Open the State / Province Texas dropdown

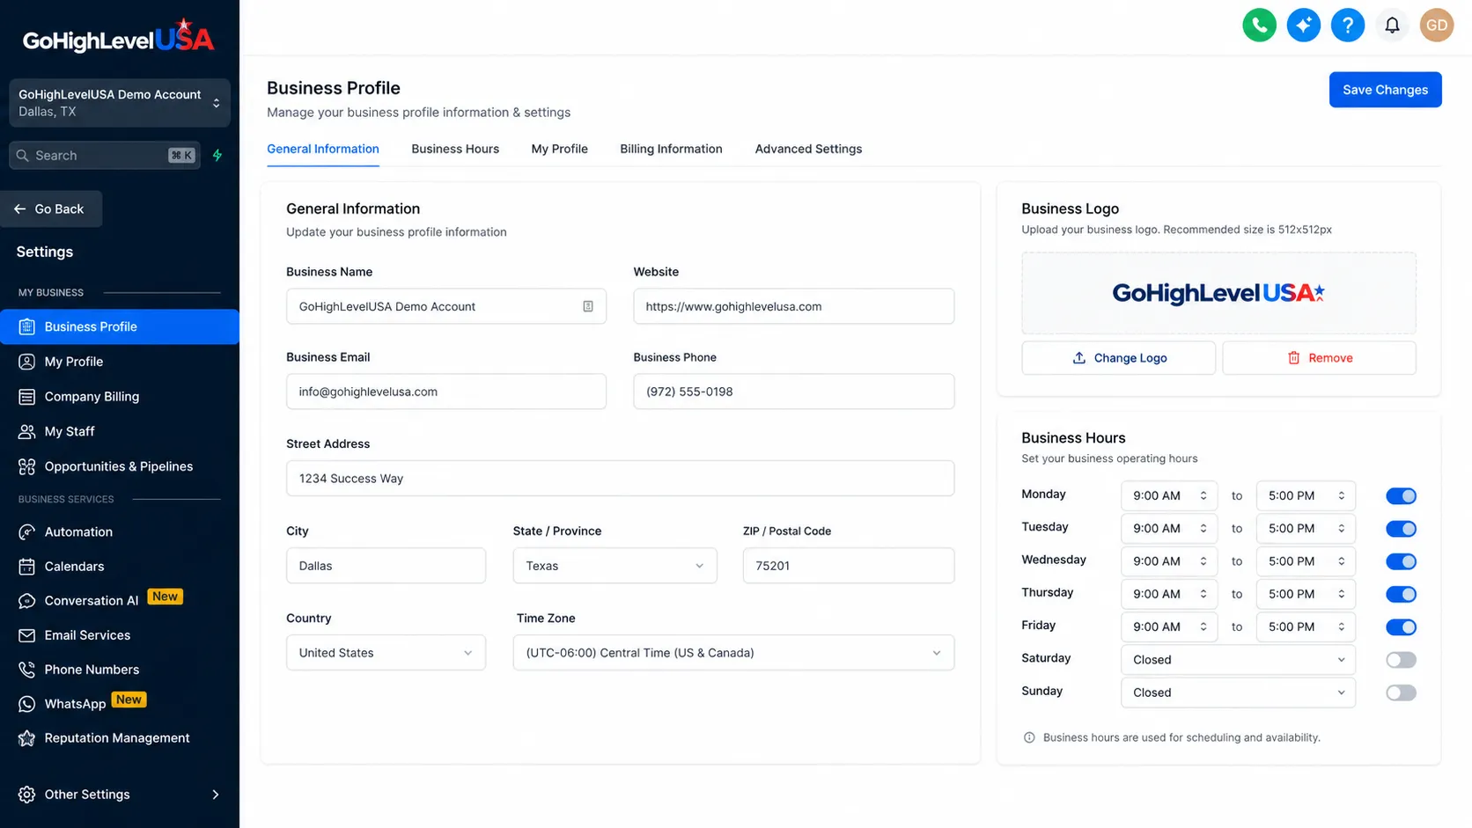pyautogui.click(x=615, y=566)
